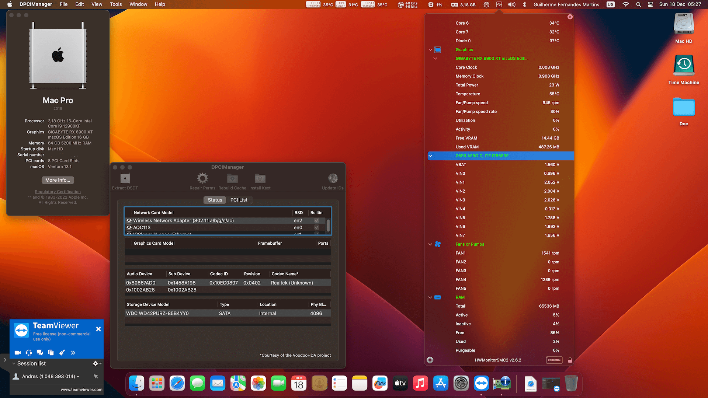The width and height of the screenshot is (708, 398).
Task: Collapse the Fans or Pumps group
Action: tap(430, 244)
